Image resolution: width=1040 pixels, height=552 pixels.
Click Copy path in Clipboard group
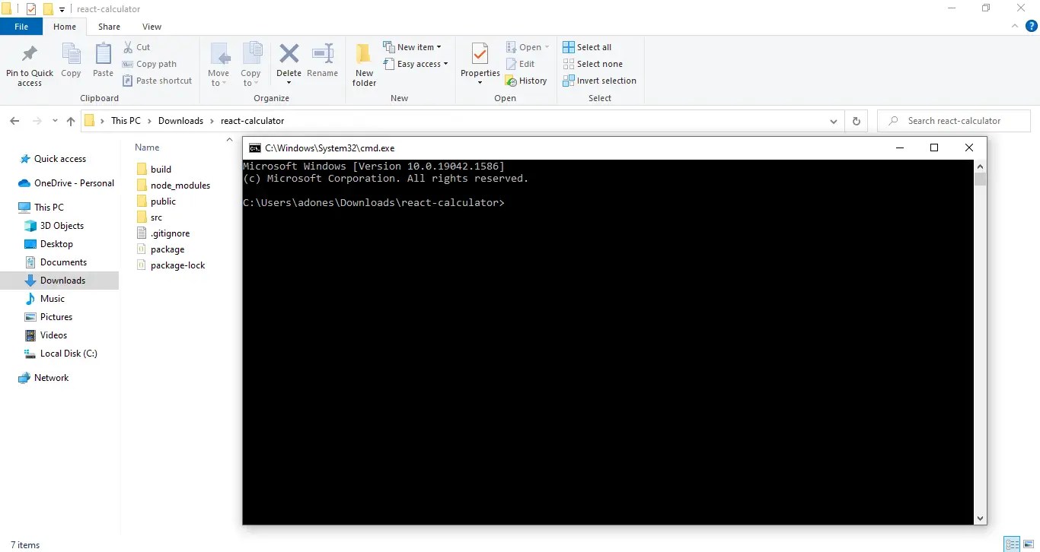[150, 64]
